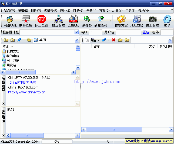This screenshot has height=144, width=174.
Task: Click the queue horizontal scrollbar thumb
Action: (27, 135)
